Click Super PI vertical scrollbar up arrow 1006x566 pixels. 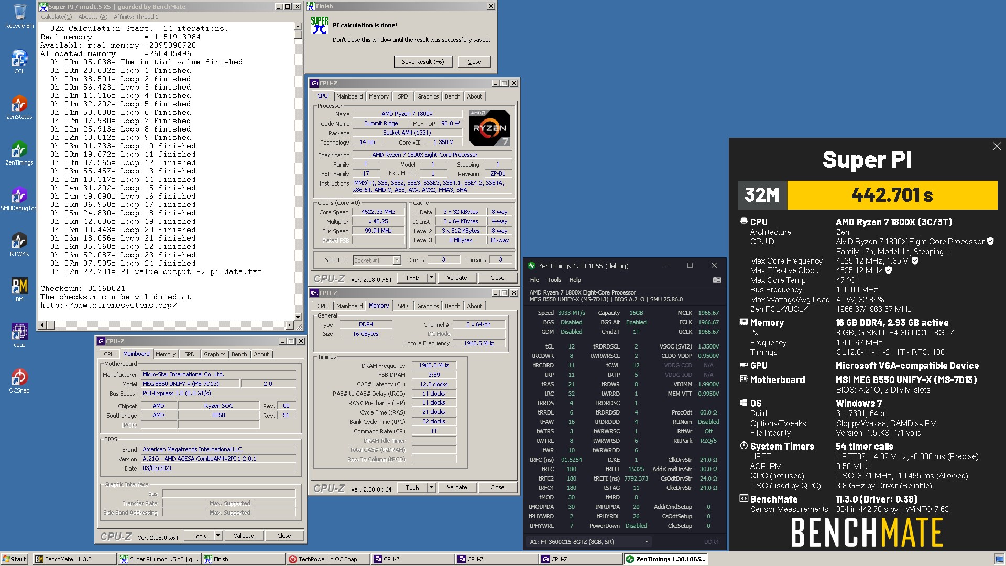pyautogui.click(x=298, y=26)
